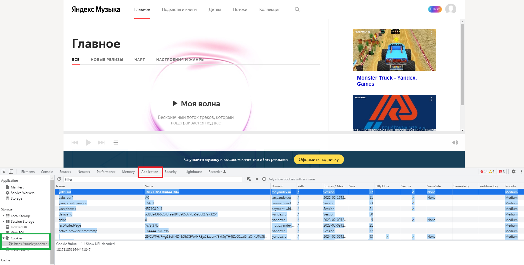The width and height of the screenshot is (524, 265).
Task: Go to Потоки section
Action: click(240, 9)
